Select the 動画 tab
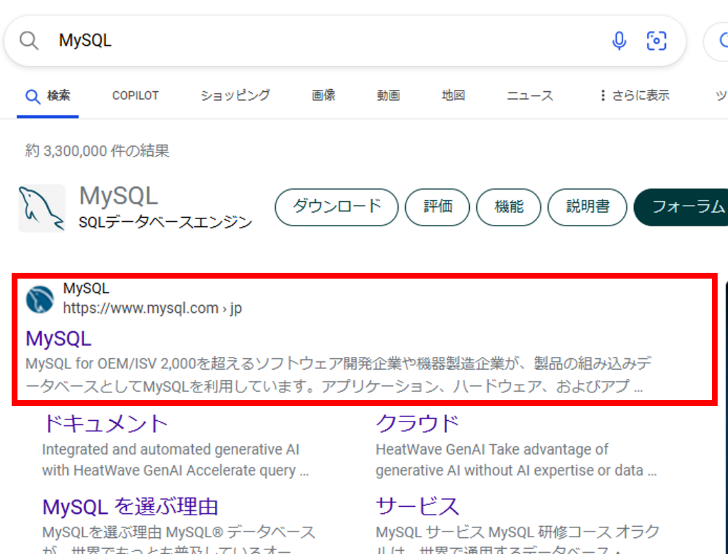The height and width of the screenshot is (554, 728). click(388, 95)
